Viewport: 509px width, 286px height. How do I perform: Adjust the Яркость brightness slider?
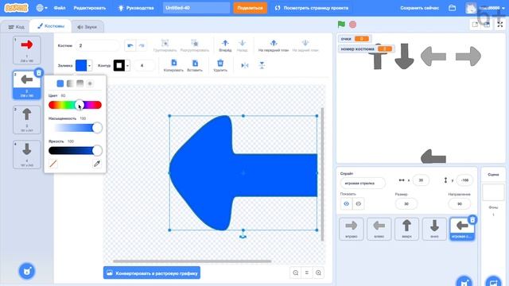(x=75, y=150)
